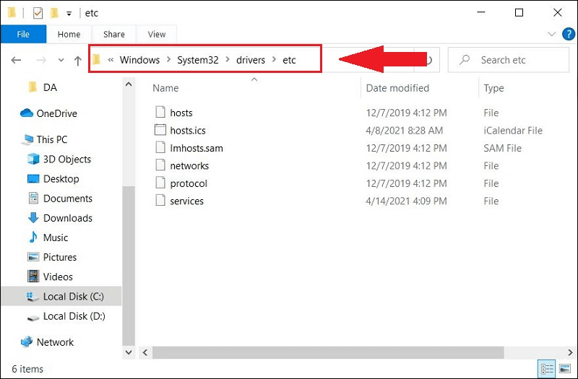The height and width of the screenshot is (379, 578).
Task: Sort by the Name column header
Action: click(165, 88)
